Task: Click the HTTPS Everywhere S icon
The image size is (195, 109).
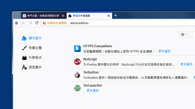Action: (77, 48)
